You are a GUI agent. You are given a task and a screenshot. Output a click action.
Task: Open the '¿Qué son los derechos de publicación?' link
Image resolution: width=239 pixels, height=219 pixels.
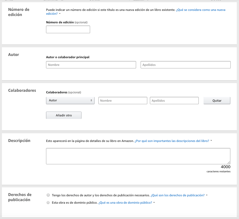(177, 195)
